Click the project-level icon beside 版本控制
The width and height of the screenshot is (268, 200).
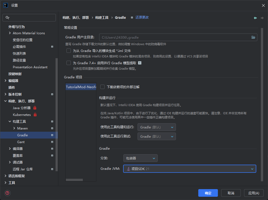click(x=52, y=94)
